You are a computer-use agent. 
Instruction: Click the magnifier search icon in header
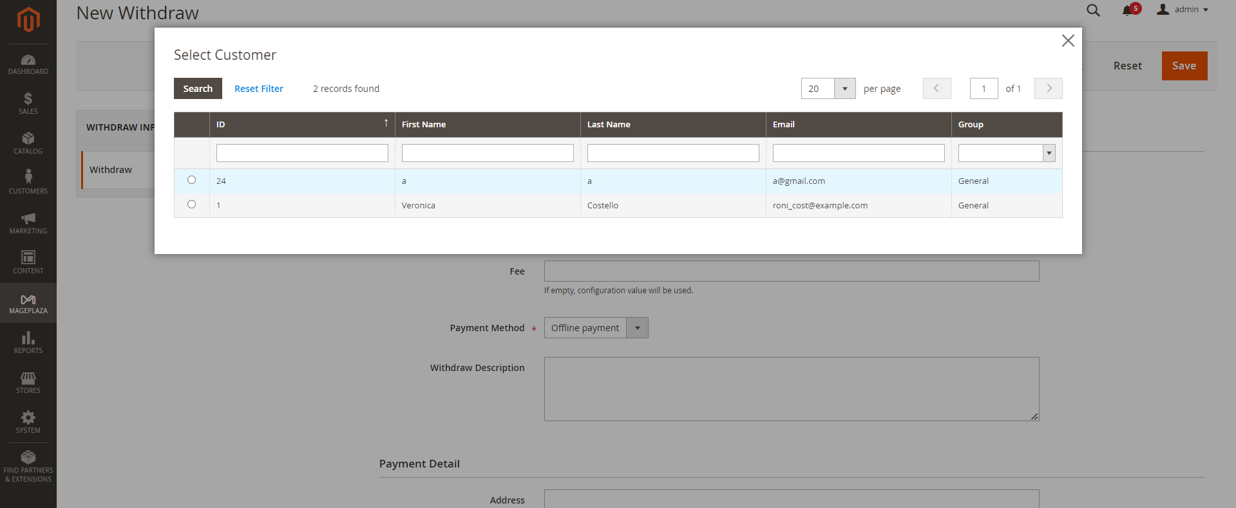click(1093, 10)
